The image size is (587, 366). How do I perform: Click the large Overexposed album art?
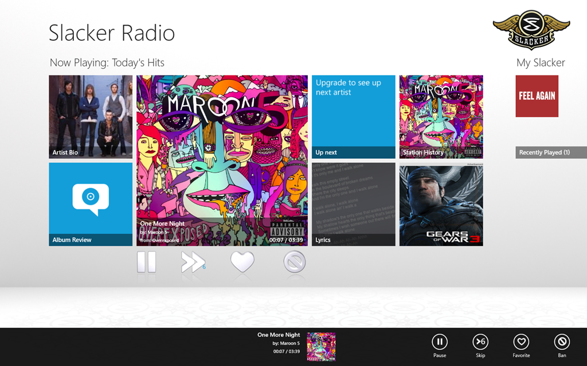coord(222,161)
